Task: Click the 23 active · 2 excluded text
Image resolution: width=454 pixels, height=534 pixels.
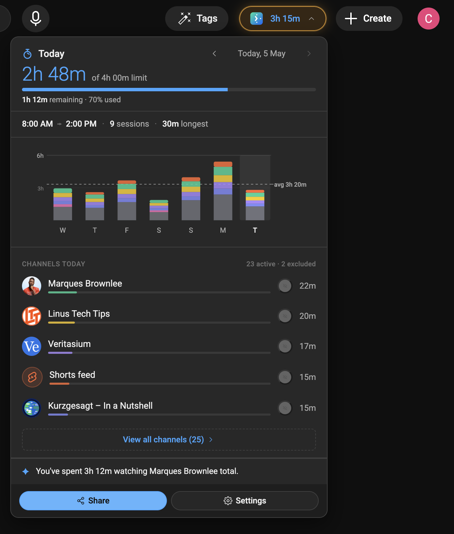Action: (x=281, y=264)
